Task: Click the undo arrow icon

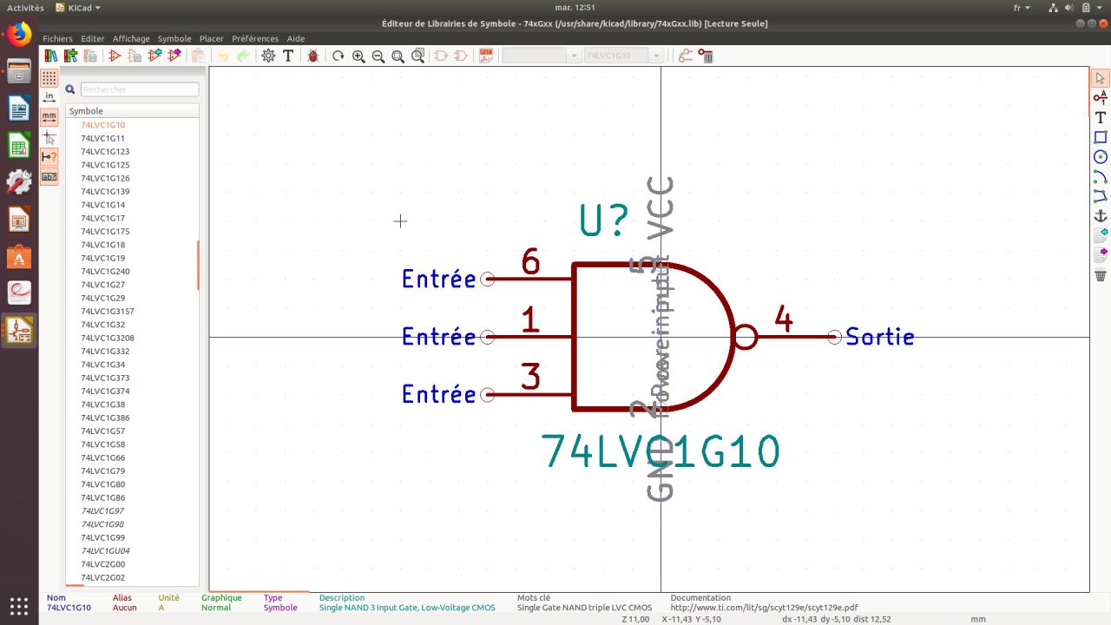Action: (x=223, y=56)
